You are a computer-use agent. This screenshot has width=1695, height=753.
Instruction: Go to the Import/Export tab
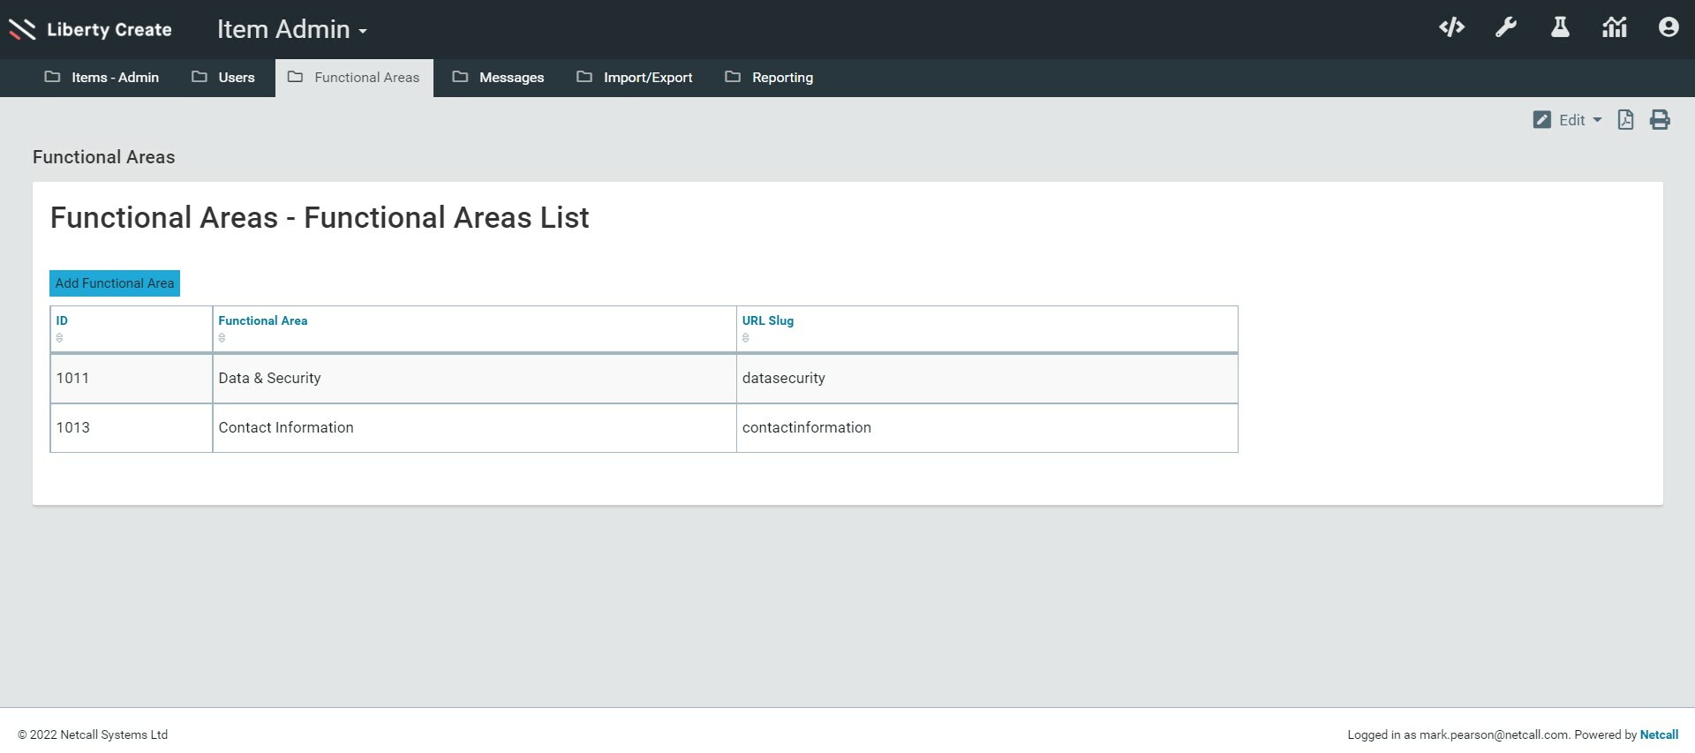tap(635, 78)
